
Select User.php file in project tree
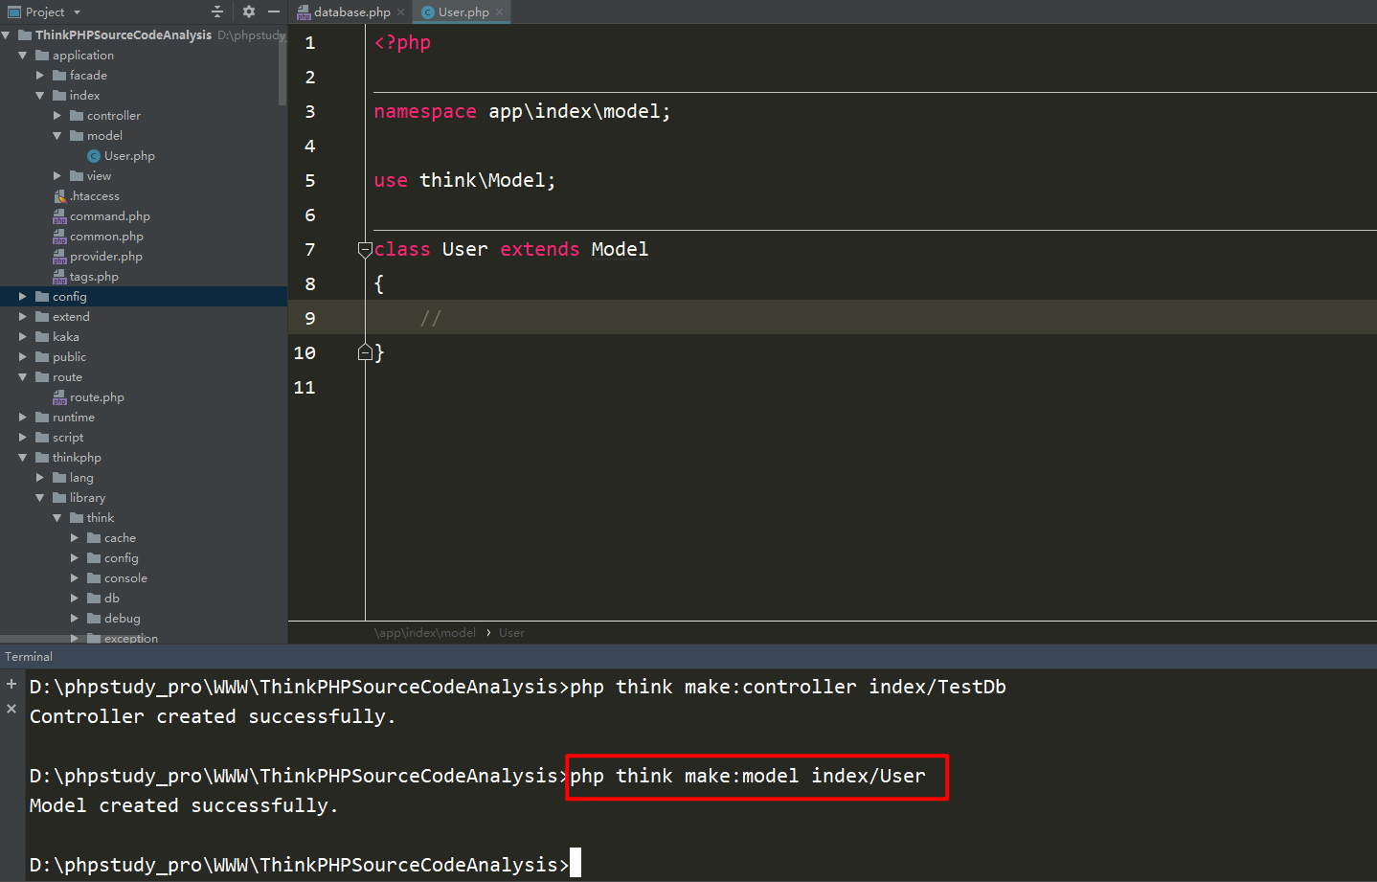[129, 156]
